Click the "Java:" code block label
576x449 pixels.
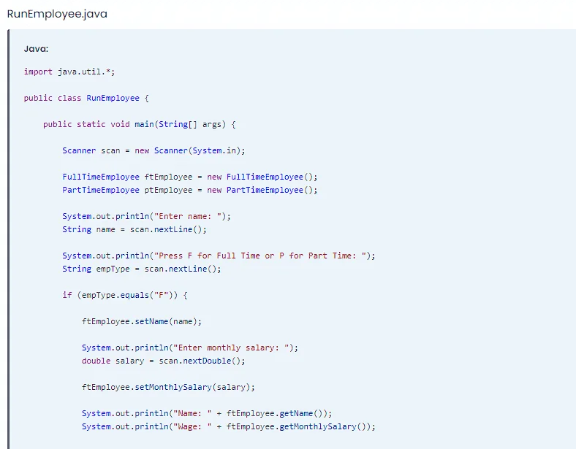(x=36, y=49)
